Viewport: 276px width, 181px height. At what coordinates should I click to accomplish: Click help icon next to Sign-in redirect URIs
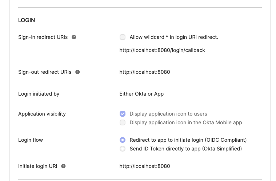[74, 37]
